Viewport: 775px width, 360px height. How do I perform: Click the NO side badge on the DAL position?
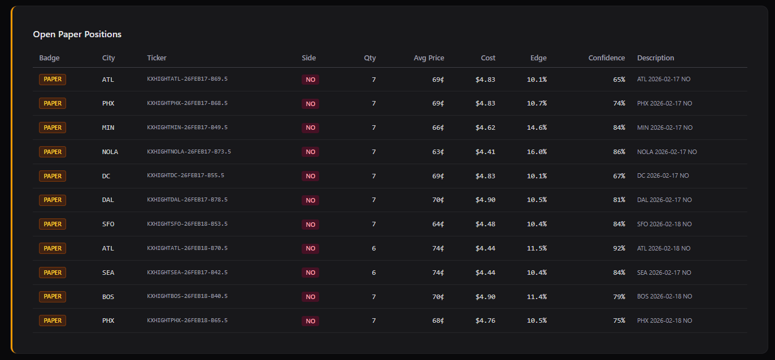(310, 200)
